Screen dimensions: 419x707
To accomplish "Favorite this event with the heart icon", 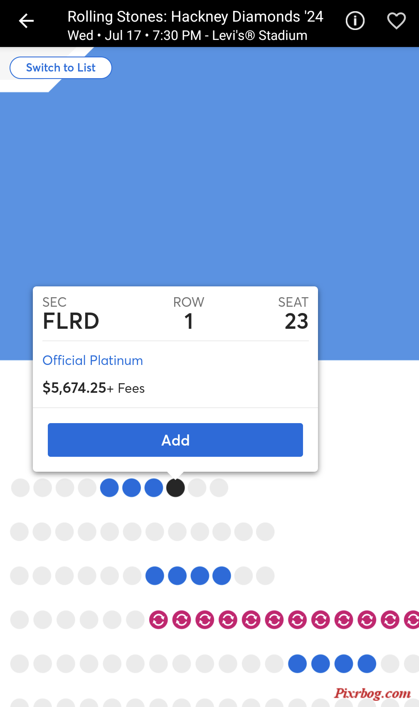I will [x=396, y=21].
